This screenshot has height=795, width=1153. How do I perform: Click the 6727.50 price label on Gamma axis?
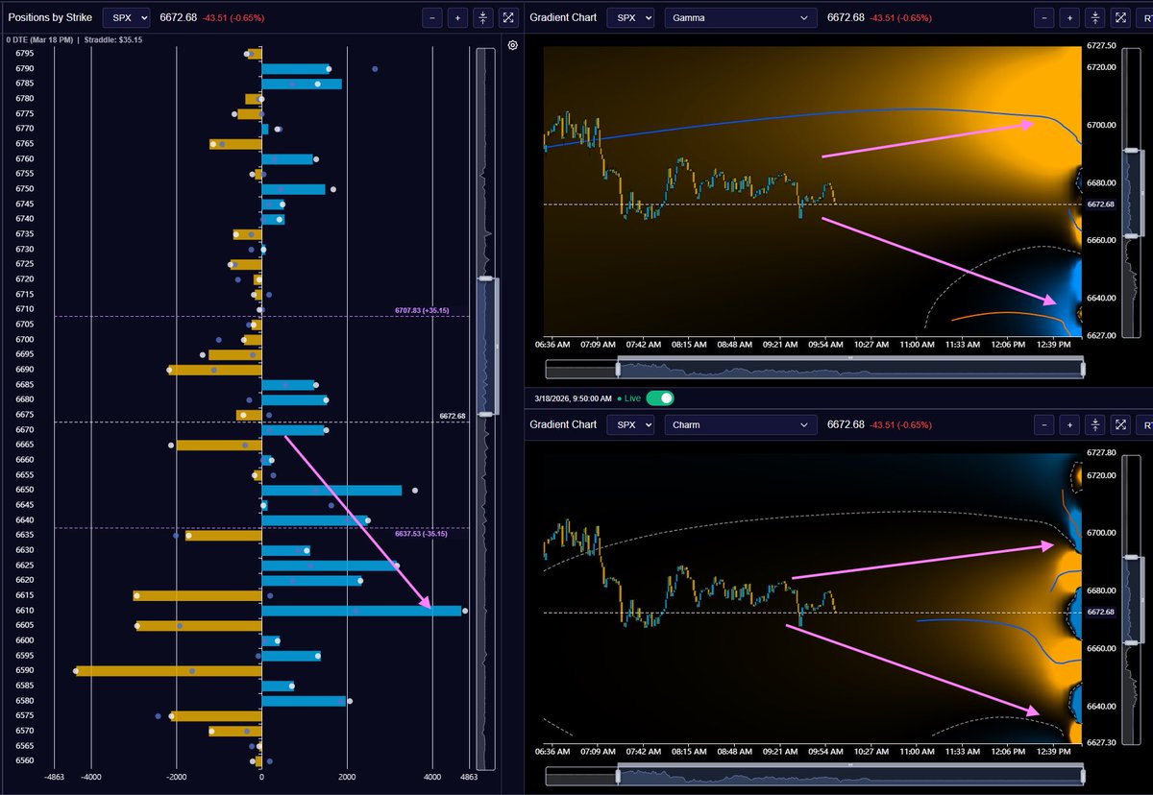click(x=1101, y=46)
